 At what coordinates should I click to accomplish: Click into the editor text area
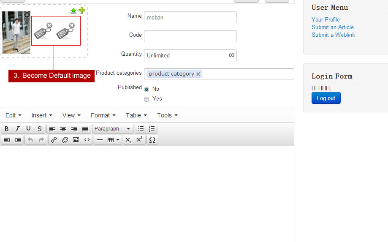pyautogui.click(x=147, y=194)
